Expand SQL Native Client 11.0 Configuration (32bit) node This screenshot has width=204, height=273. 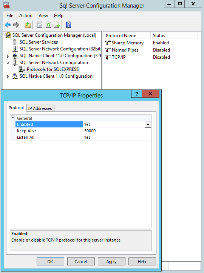[x=8, y=56]
